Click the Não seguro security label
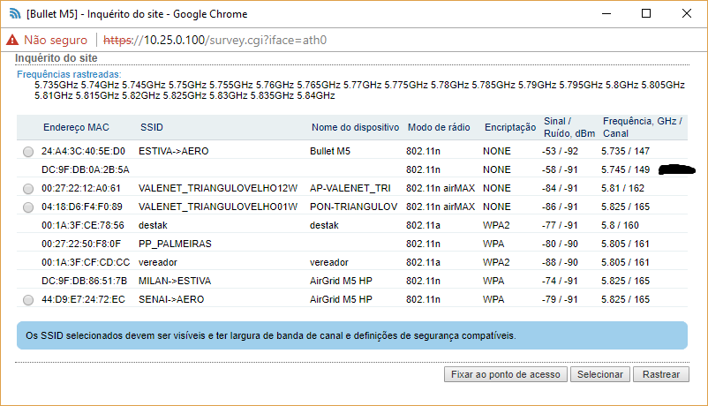 (x=55, y=40)
